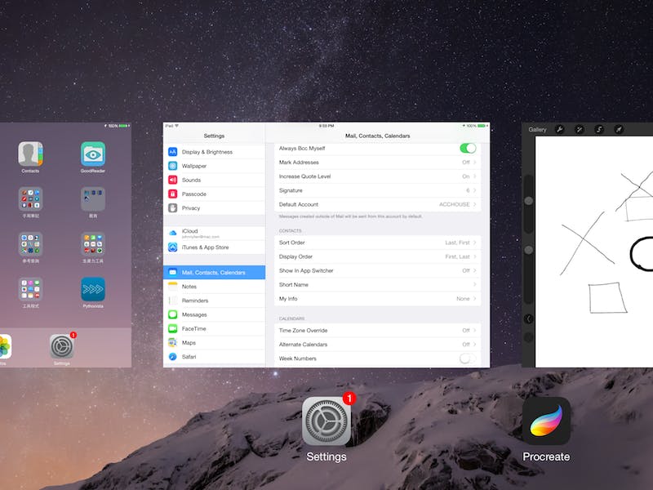Expand the Sort Order setting
The width and height of the screenshot is (653, 490).
tap(377, 243)
